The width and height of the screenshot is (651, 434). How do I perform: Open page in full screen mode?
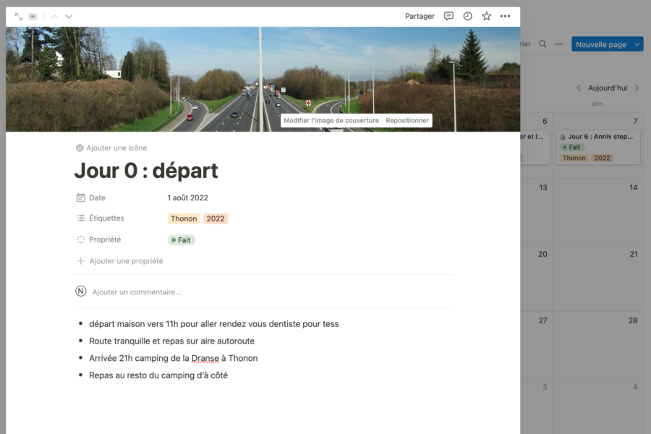[x=18, y=17]
